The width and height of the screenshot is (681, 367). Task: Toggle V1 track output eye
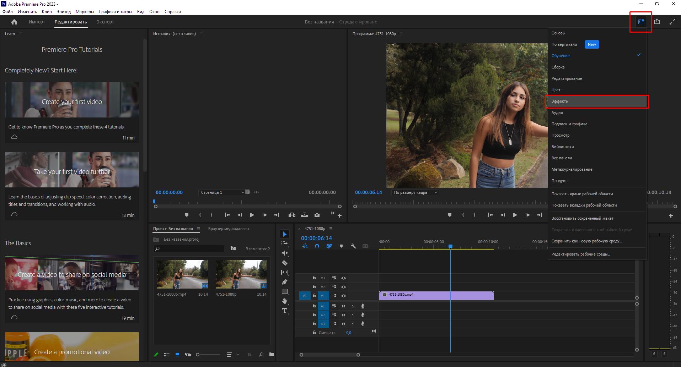(343, 296)
